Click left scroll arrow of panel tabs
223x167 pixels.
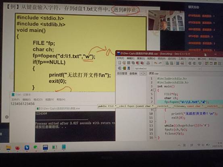pos(141,73)
